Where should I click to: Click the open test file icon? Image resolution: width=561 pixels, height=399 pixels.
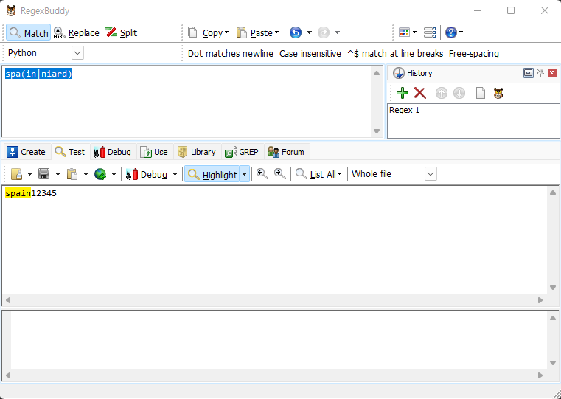tap(16, 174)
